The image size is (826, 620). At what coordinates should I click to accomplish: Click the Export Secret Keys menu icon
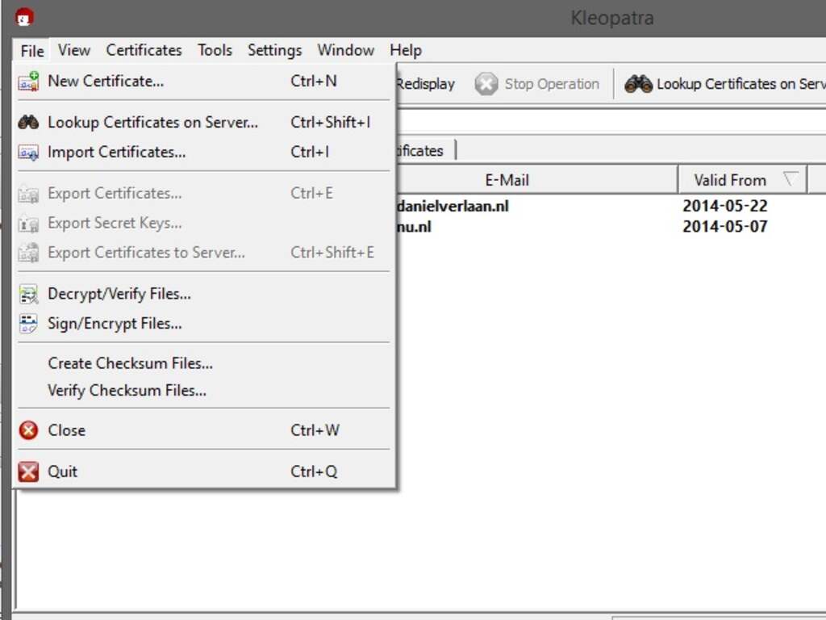point(28,224)
